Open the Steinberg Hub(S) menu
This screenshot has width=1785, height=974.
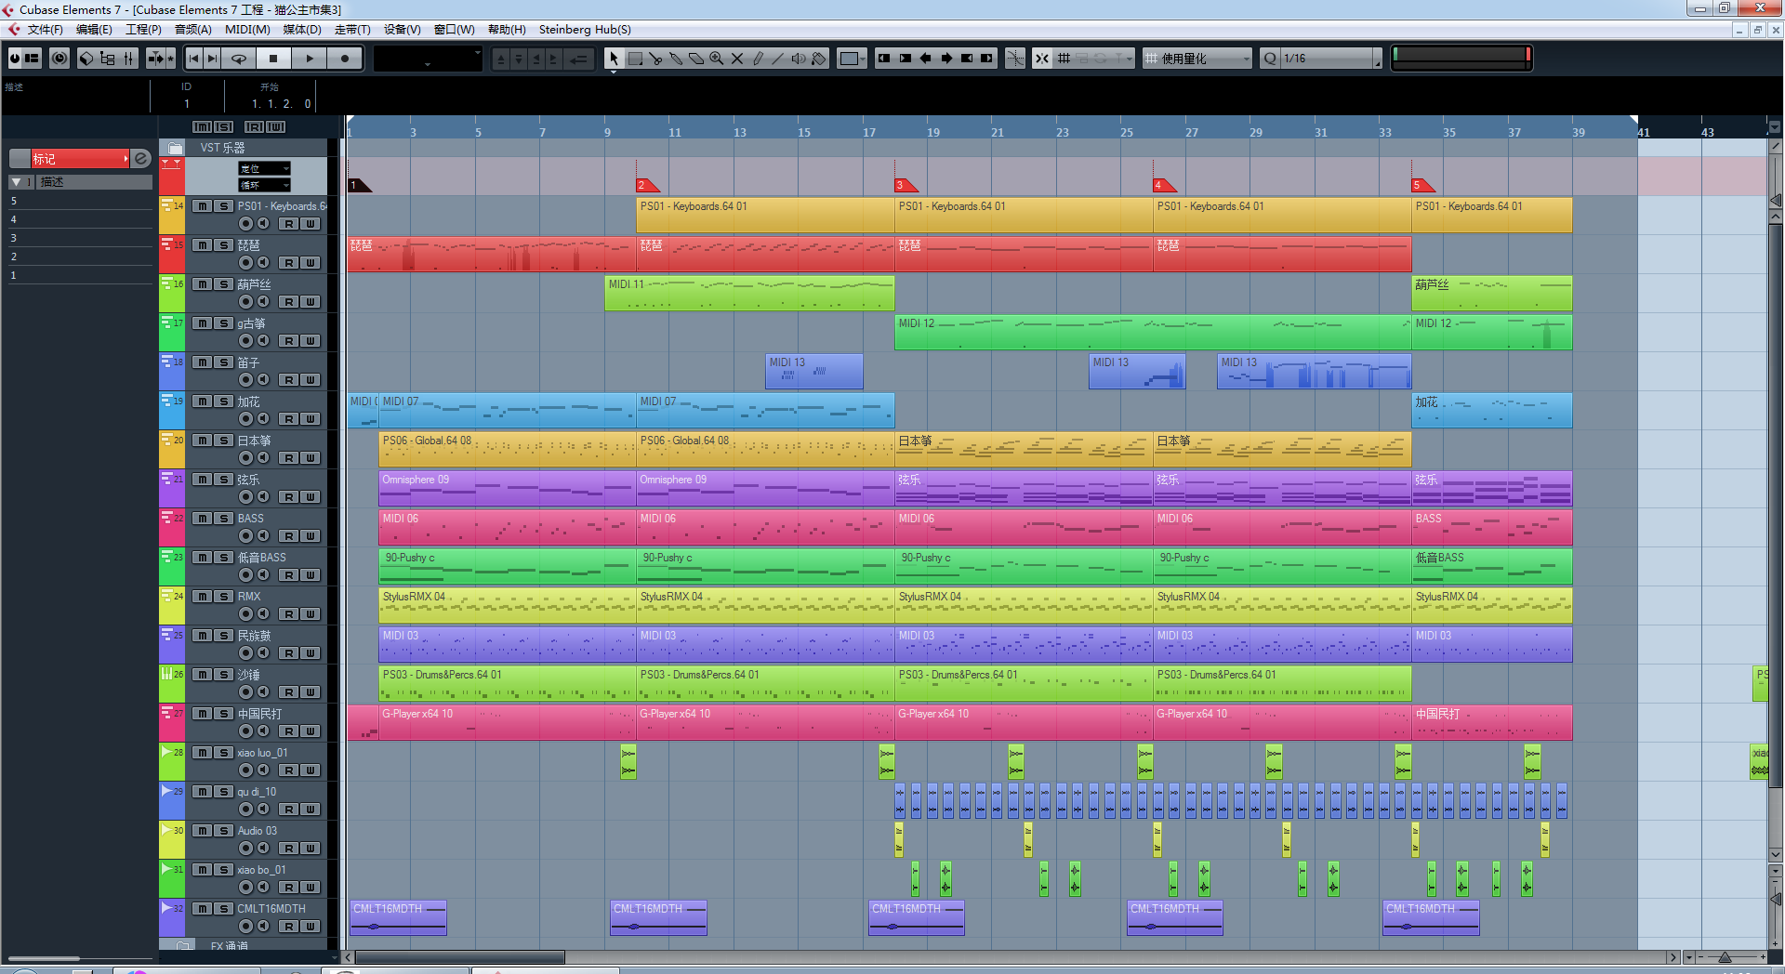[x=585, y=30]
